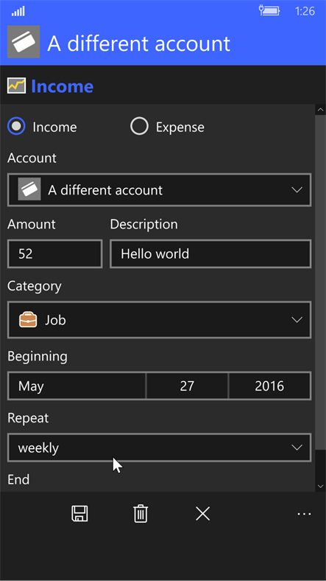Image resolution: width=326 pixels, height=581 pixels.
Task: Click the Description field with Hello world
Action: 210,254
